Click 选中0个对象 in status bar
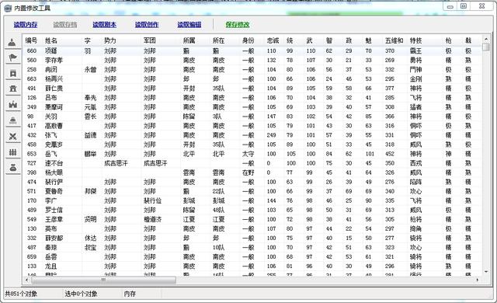 (x=81, y=294)
